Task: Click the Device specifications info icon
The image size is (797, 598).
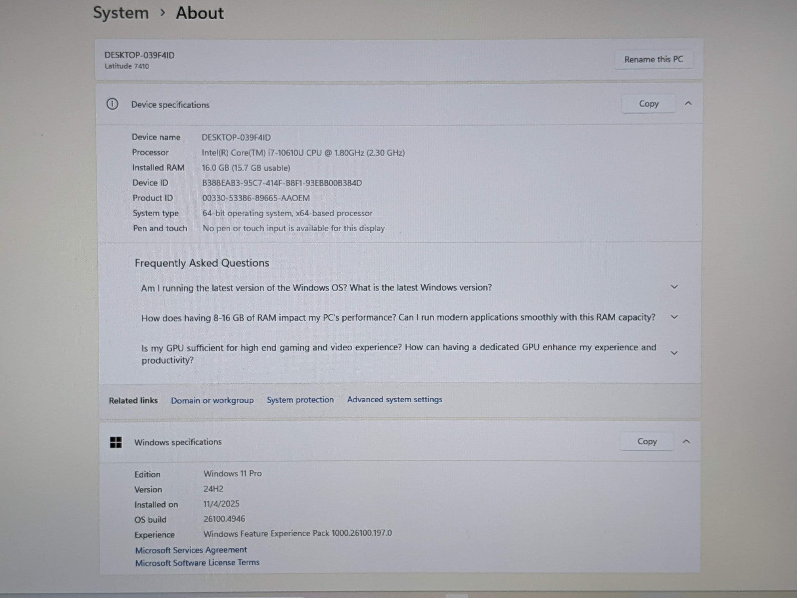Action: (112, 104)
